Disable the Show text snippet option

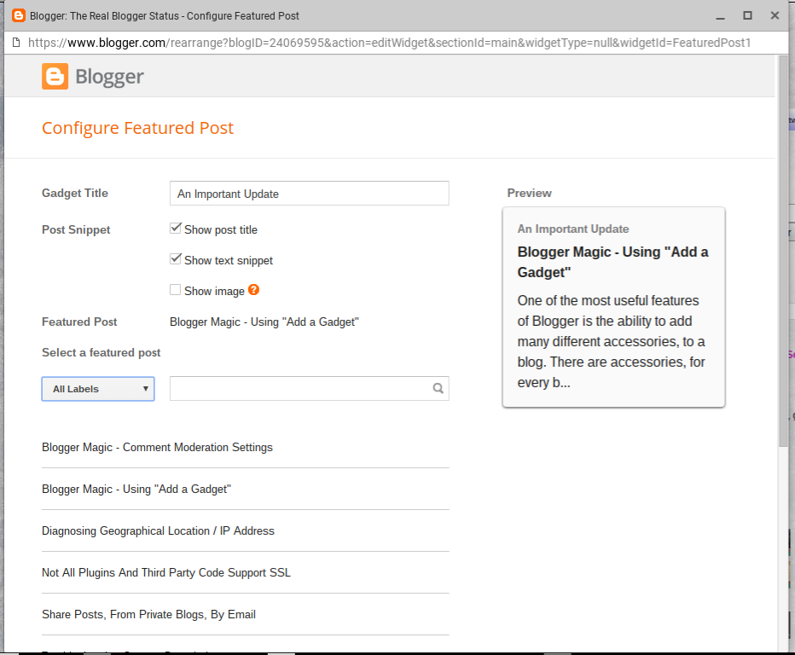click(175, 258)
